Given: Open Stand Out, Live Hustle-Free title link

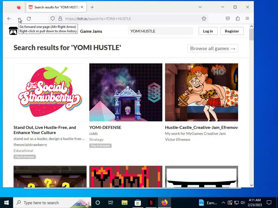Looking at the screenshot, I should 45,130.
